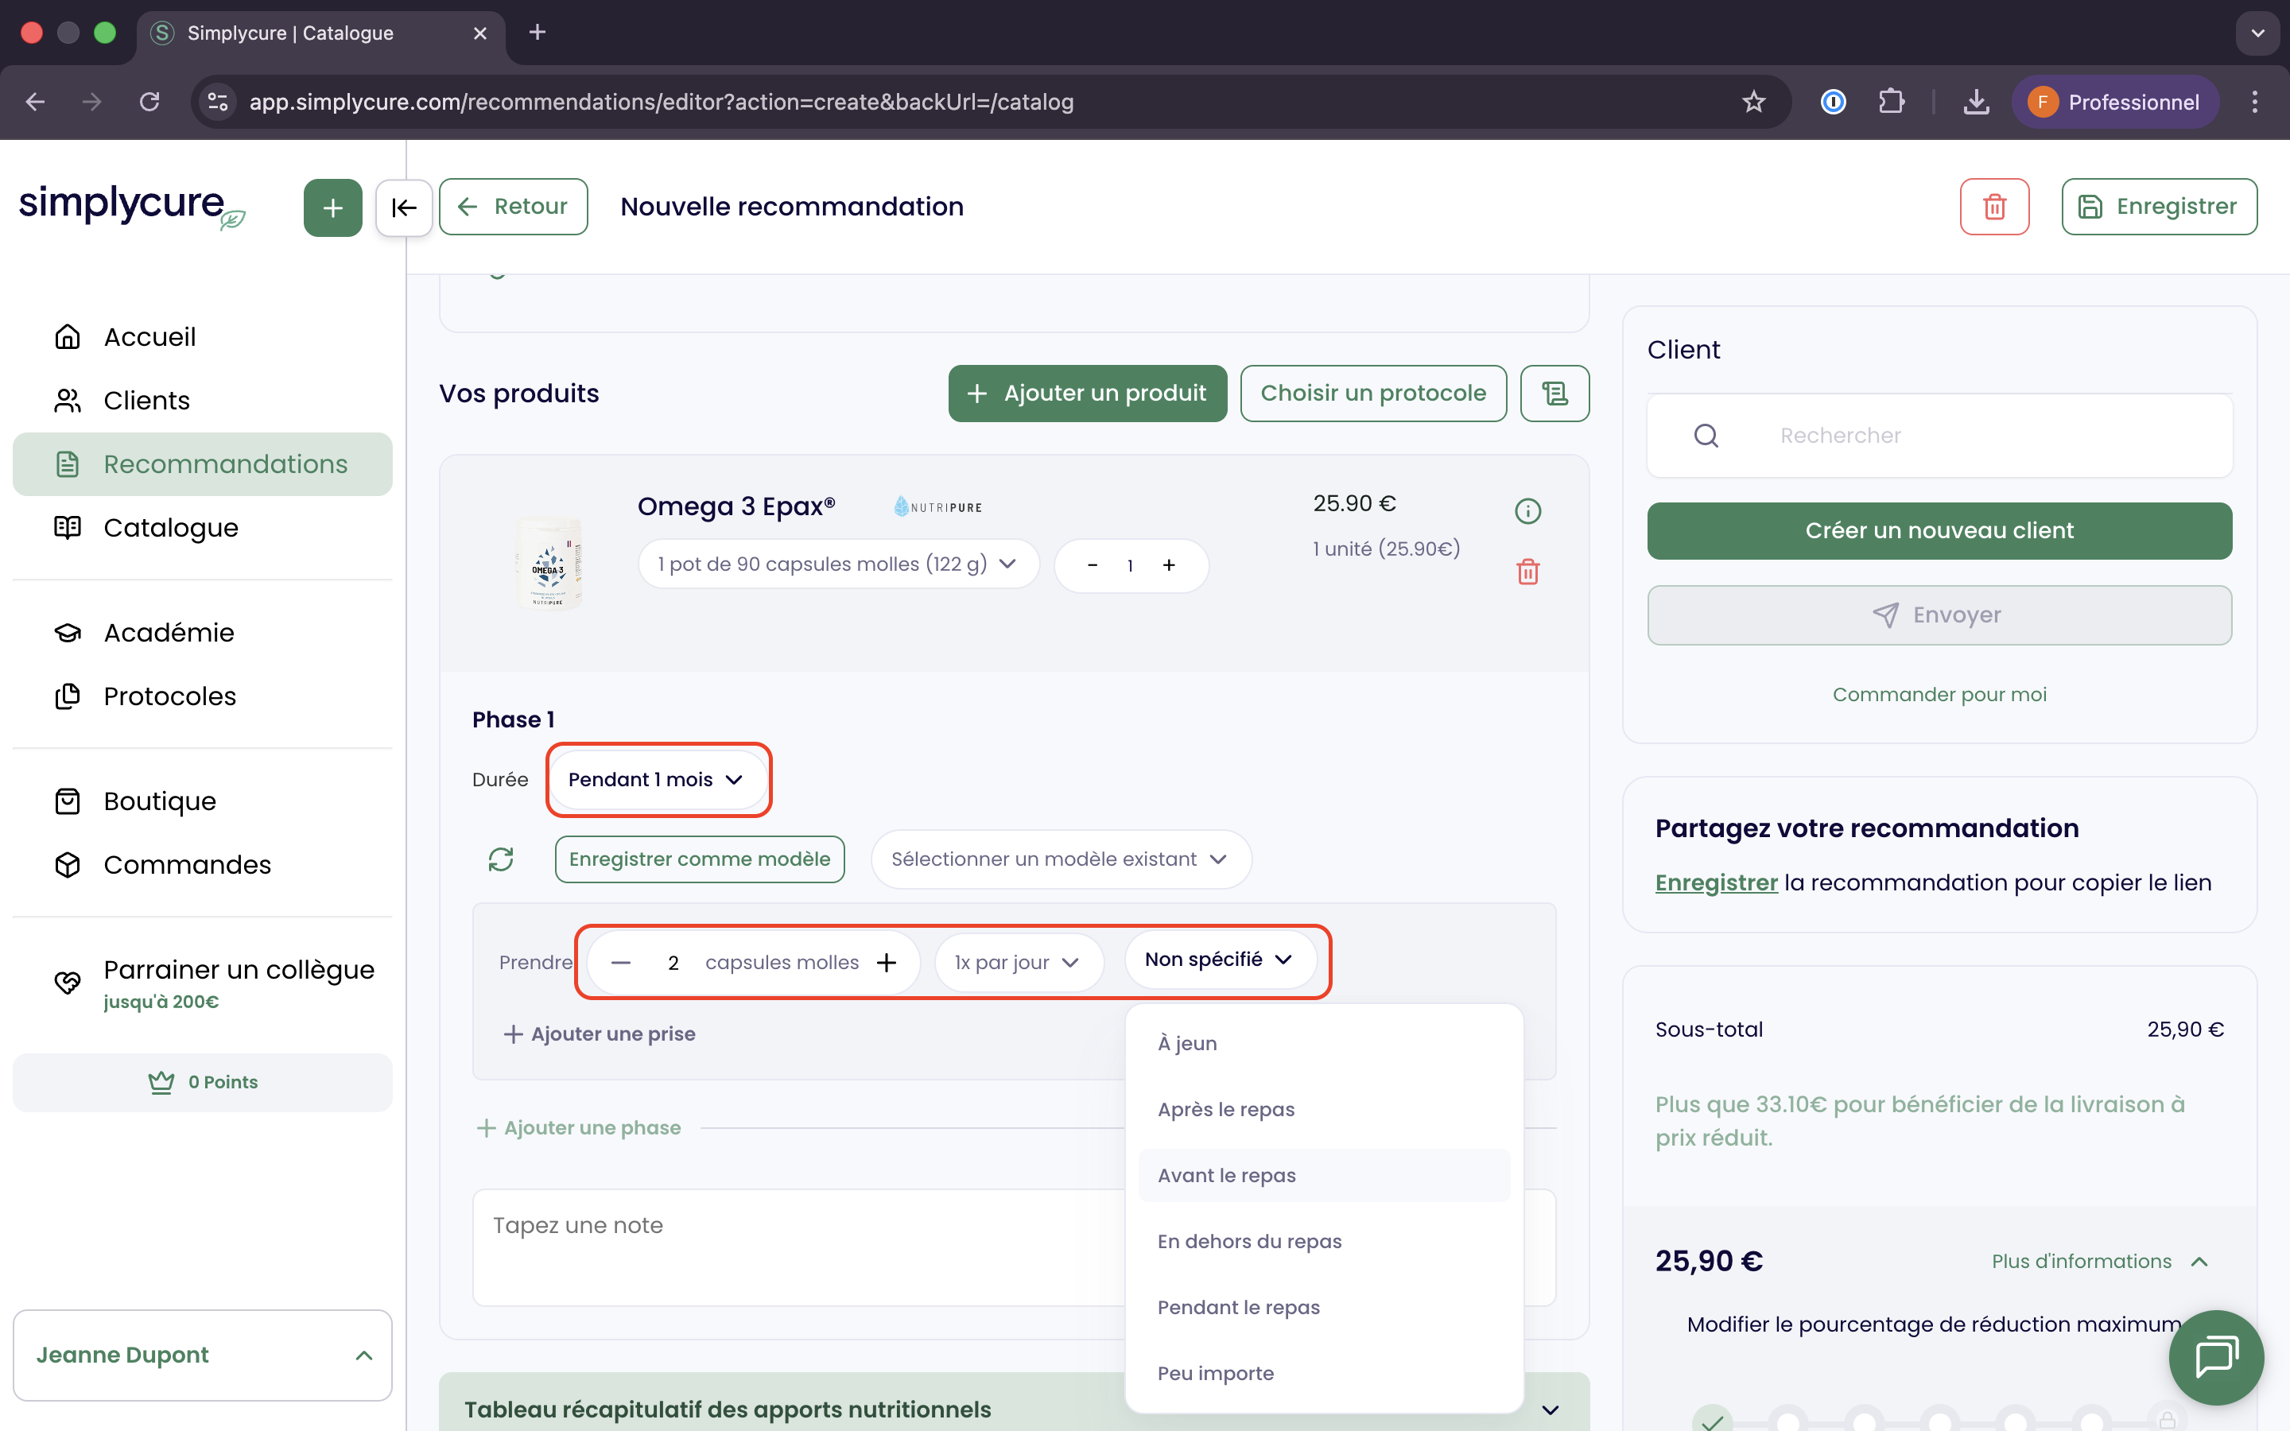Expand the Jeanne Dupont account menu
2290x1431 pixels.
click(x=203, y=1355)
